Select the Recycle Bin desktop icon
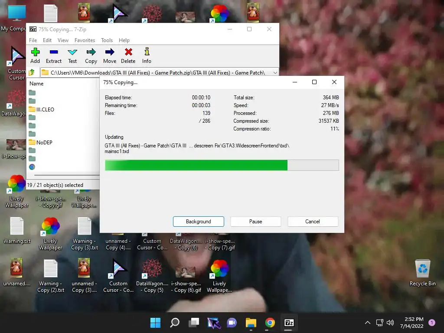444x333 pixels. coord(422,273)
